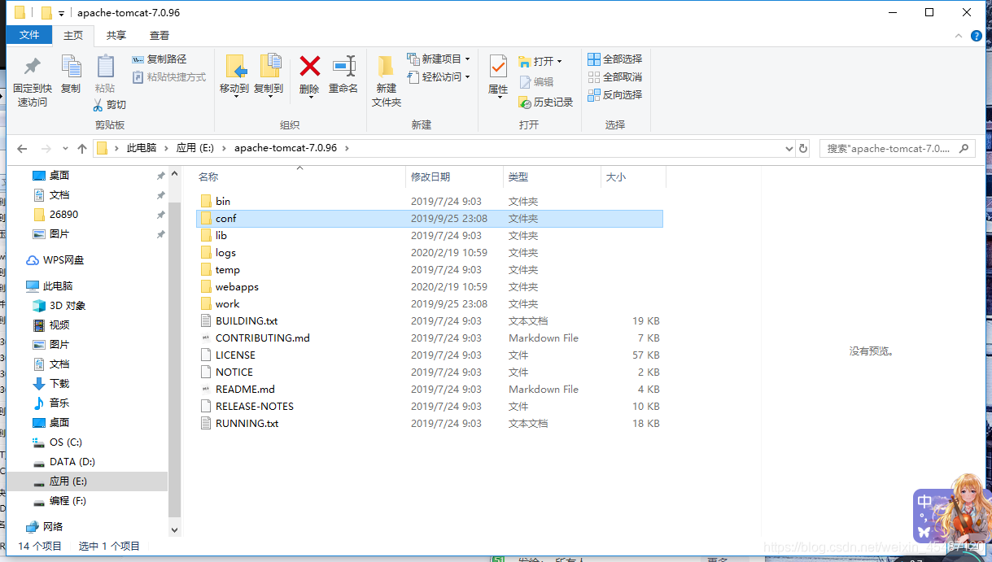Click the Rename (重命名) icon
Image resolution: width=992 pixels, height=562 pixels.
point(343,66)
